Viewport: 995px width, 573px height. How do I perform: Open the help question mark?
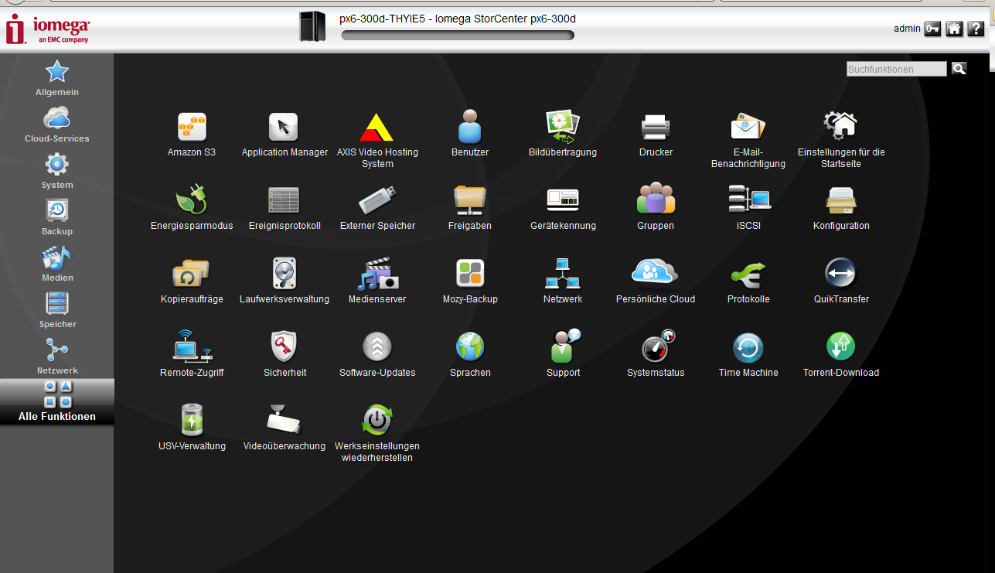(975, 29)
